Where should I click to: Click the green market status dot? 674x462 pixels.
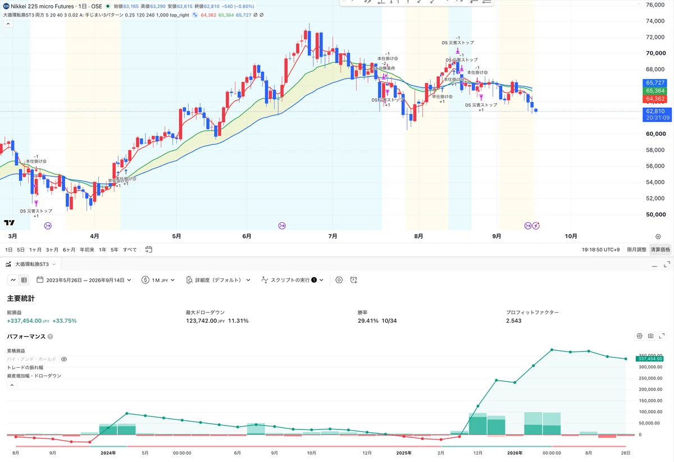108,6
